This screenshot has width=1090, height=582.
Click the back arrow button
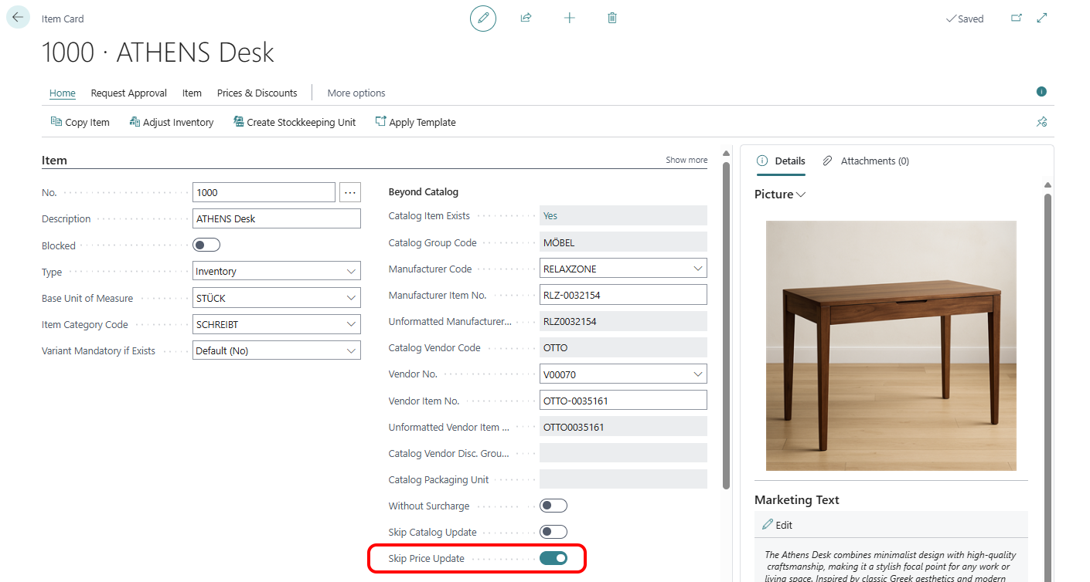click(x=18, y=17)
